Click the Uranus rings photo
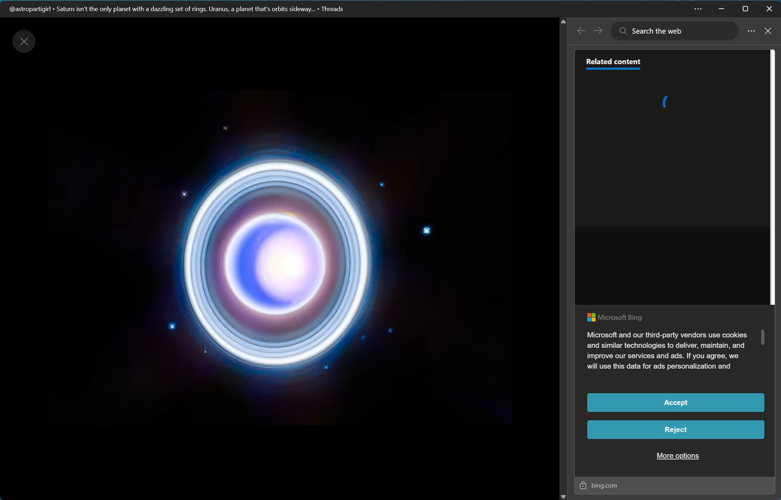 click(280, 258)
